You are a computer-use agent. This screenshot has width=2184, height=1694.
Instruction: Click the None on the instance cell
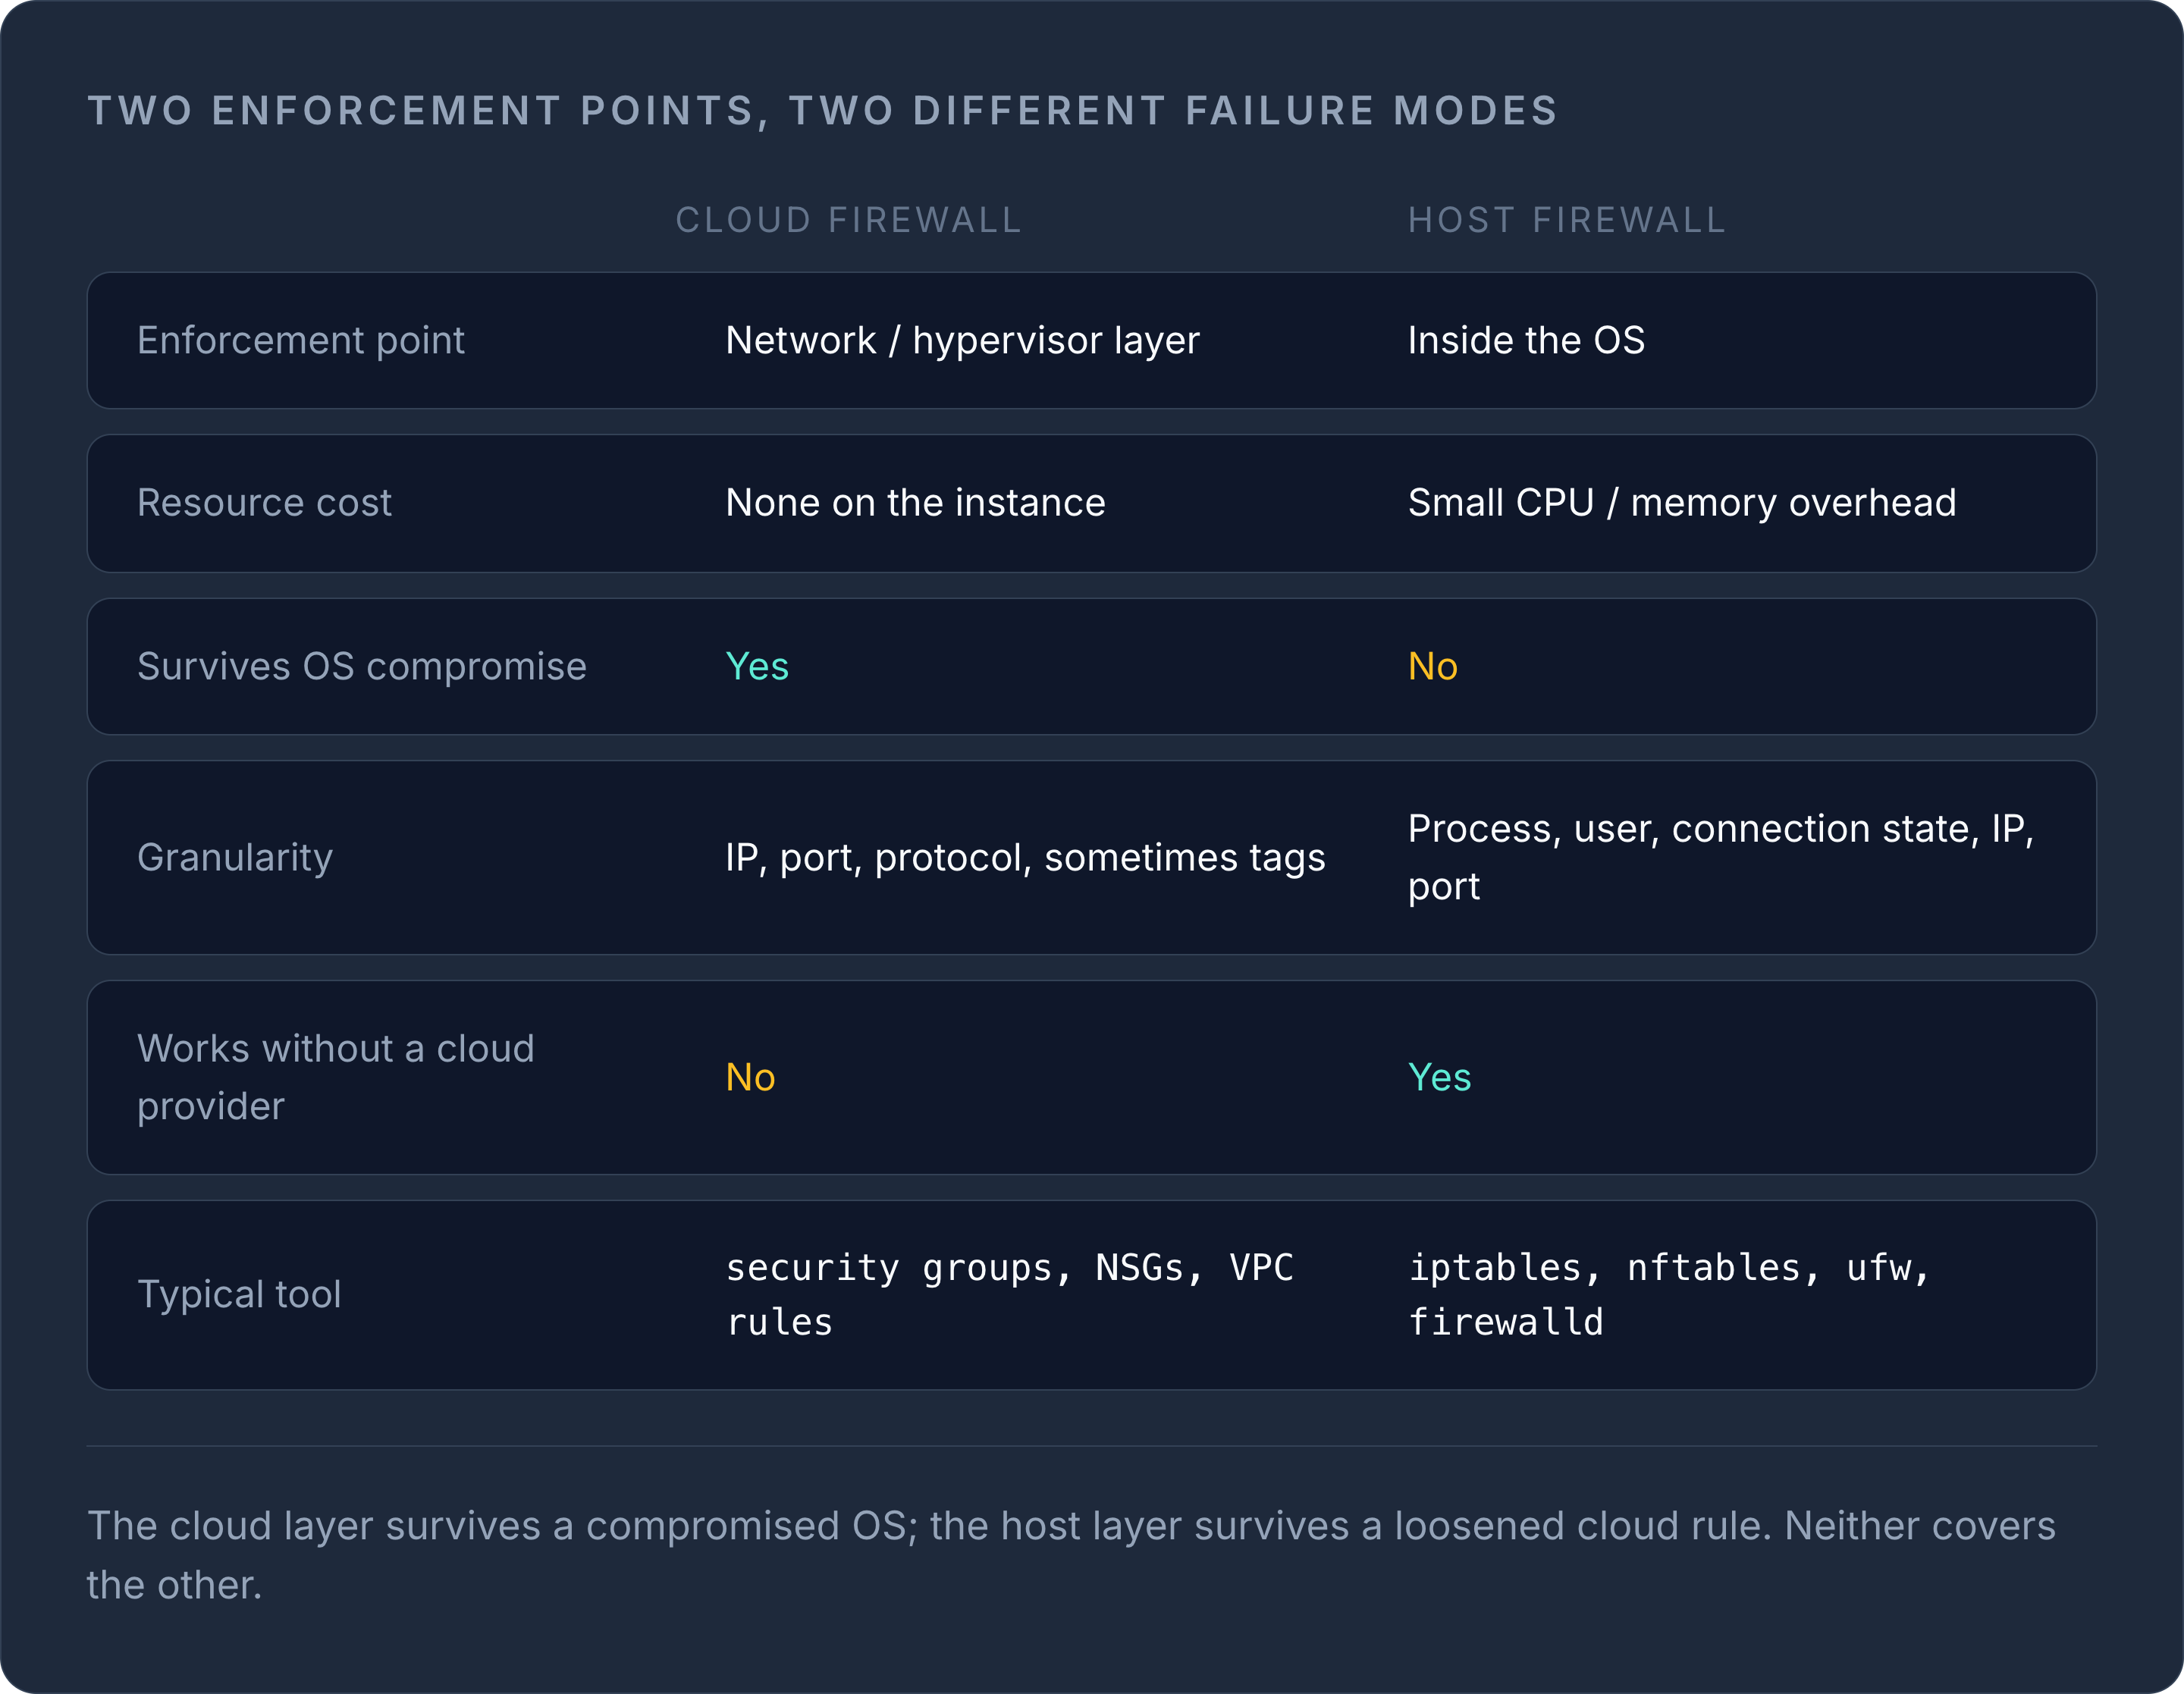coord(915,502)
